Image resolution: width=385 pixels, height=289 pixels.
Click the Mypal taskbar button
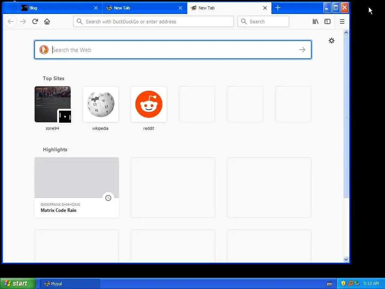pyautogui.click(x=70, y=284)
